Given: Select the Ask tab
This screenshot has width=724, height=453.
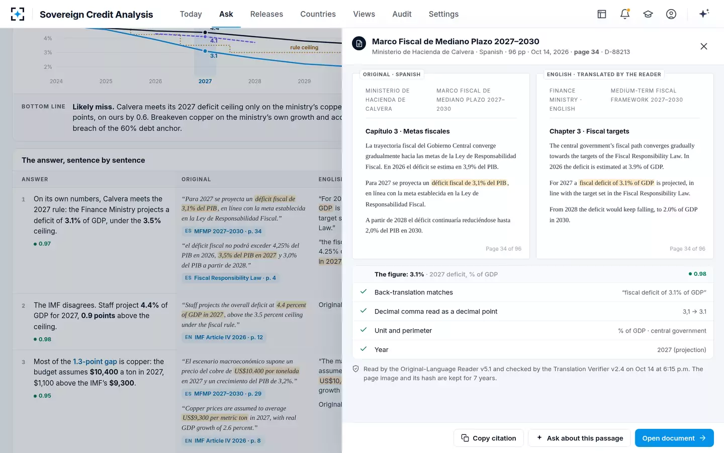Looking at the screenshot, I should pos(226,14).
